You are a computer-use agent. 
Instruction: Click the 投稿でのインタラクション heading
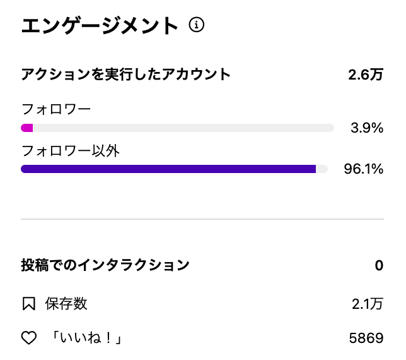[105, 265]
